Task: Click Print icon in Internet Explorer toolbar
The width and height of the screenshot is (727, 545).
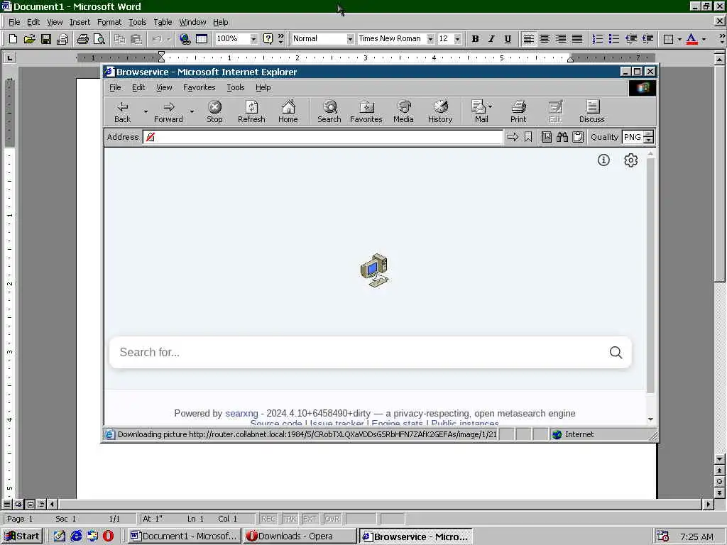Action: click(518, 112)
